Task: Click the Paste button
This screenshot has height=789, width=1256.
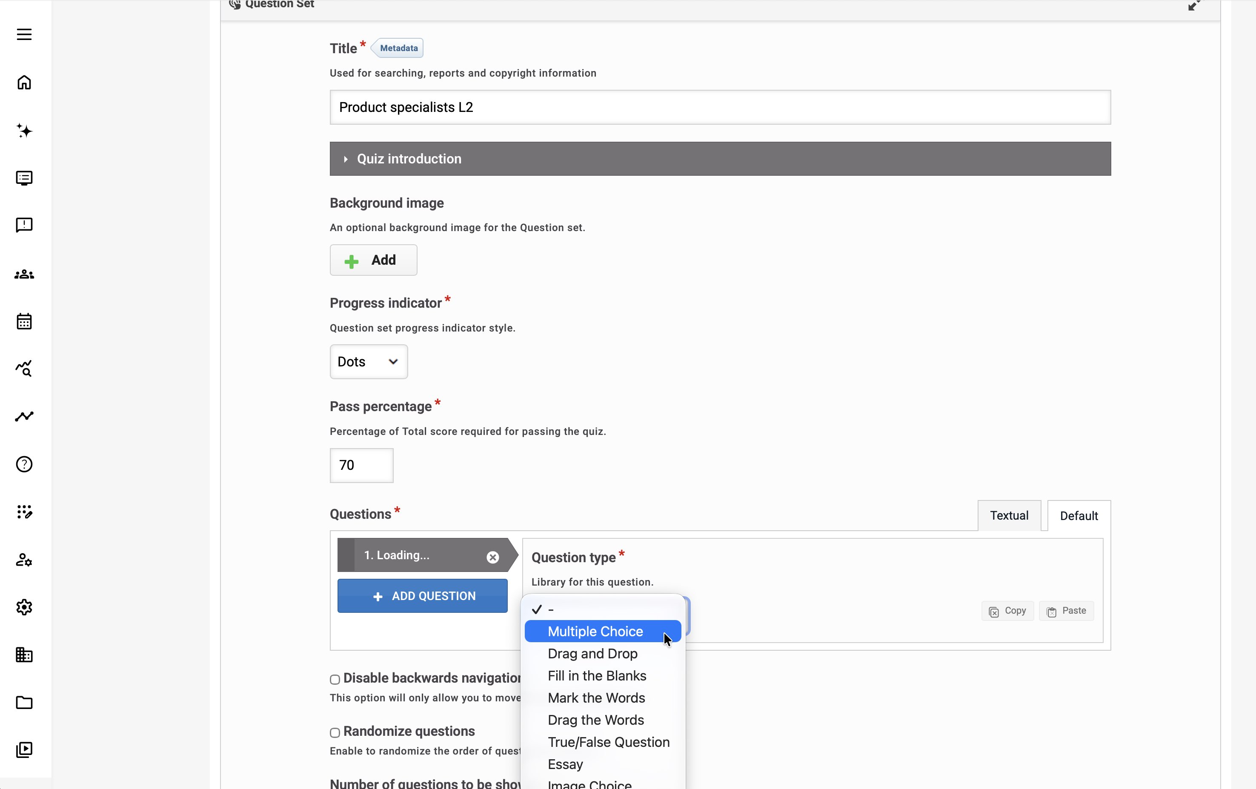Action: pos(1066,611)
